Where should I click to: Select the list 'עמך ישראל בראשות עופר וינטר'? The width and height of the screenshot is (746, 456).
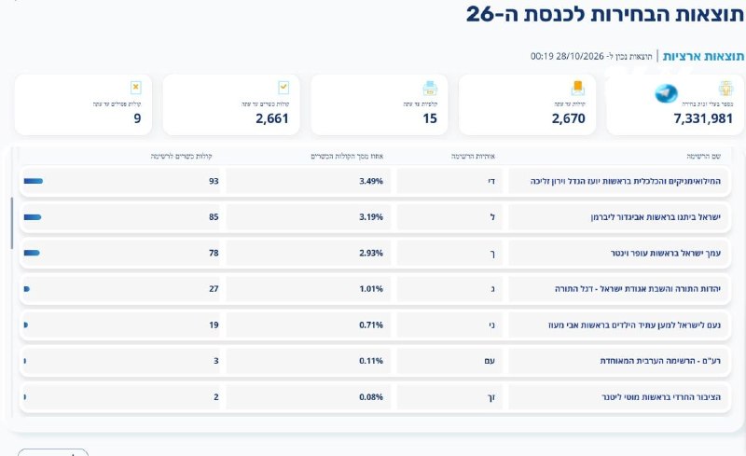coord(666,253)
